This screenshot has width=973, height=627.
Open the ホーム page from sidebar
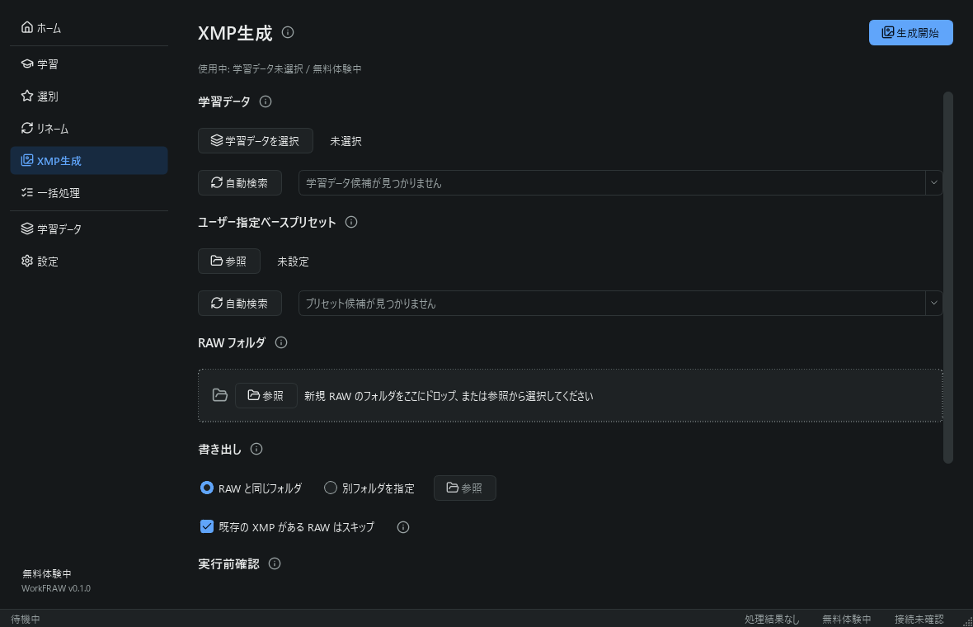click(89, 28)
